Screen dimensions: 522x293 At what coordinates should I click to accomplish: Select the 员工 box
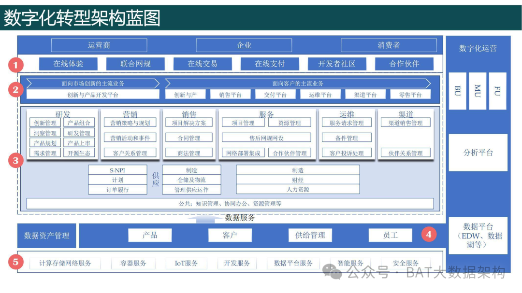(x=390, y=235)
